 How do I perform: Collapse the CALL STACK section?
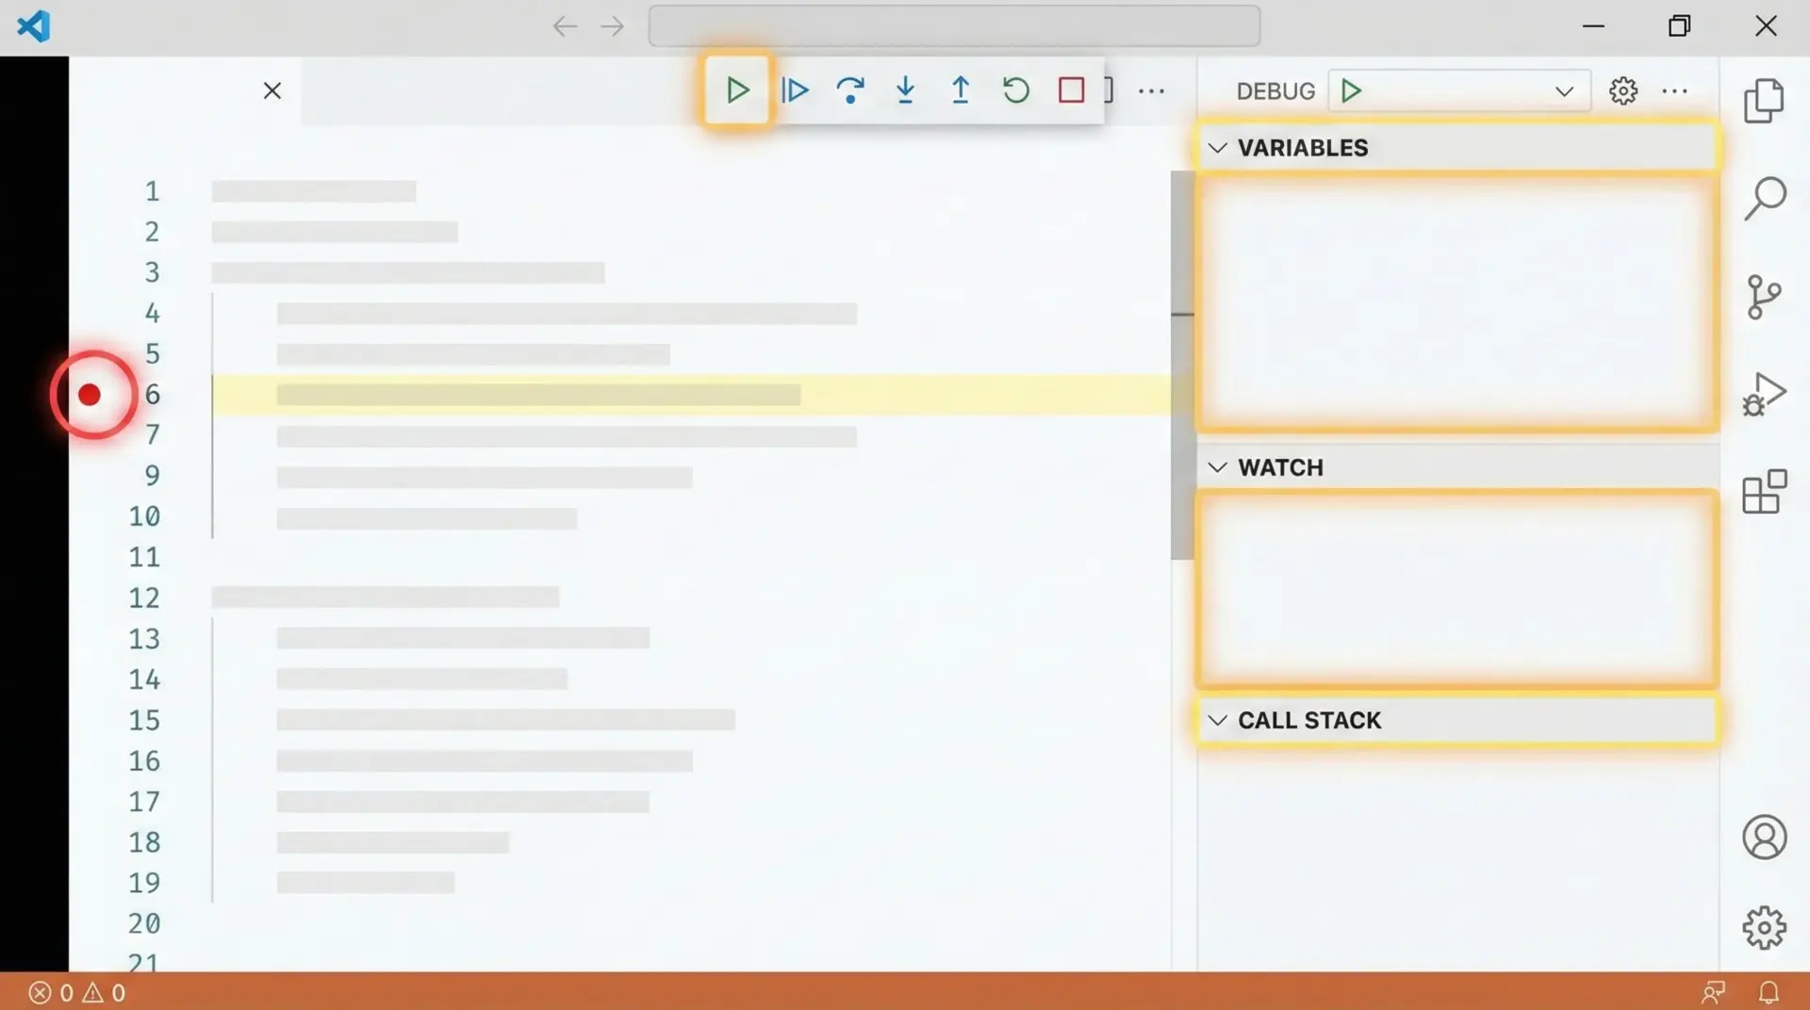point(1218,721)
